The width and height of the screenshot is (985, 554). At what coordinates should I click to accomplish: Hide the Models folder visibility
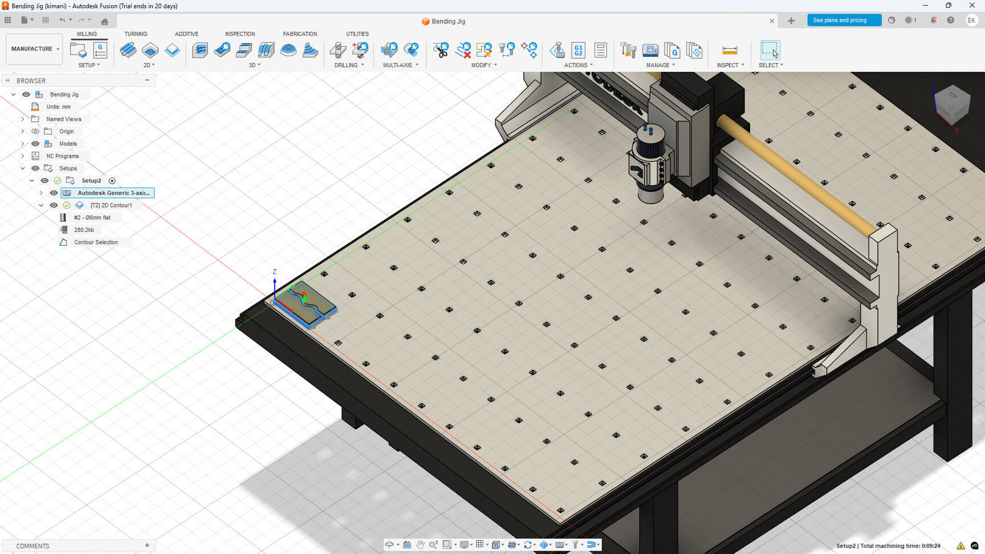pyautogui.click(x=35, y=144)
